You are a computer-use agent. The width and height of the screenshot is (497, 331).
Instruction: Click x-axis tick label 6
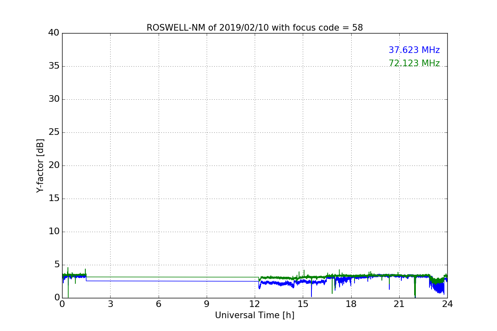point(159,304)
